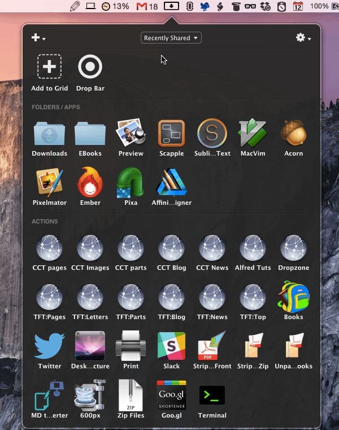Open the EBooks folder
This screenshot has width=339, height=430.
90,134
